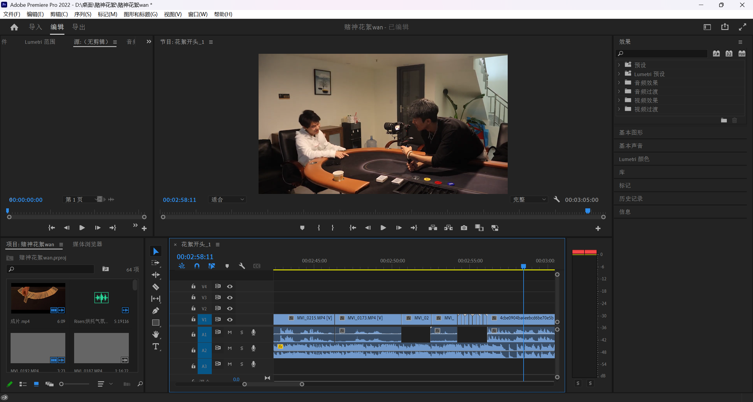Click Export Frame camera icon
The height and width of the screenshot is (402, 753).
(464, 228)
